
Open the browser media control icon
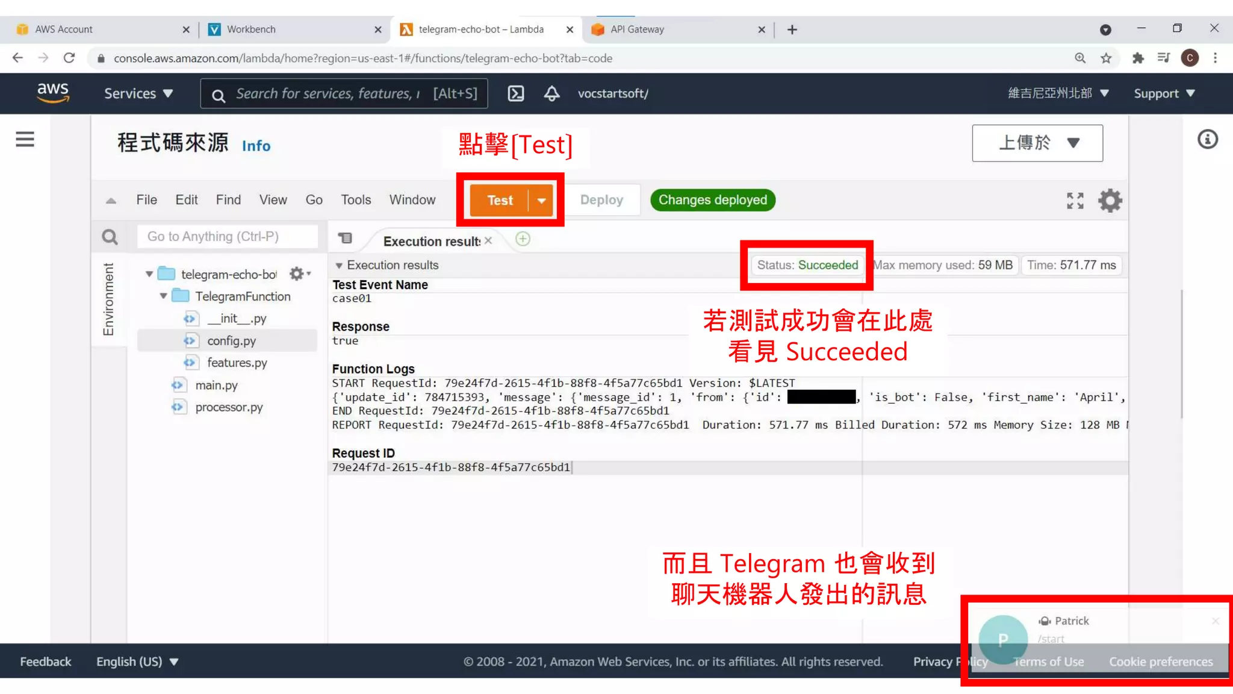pyautogui.click(x=1163, y=58)
